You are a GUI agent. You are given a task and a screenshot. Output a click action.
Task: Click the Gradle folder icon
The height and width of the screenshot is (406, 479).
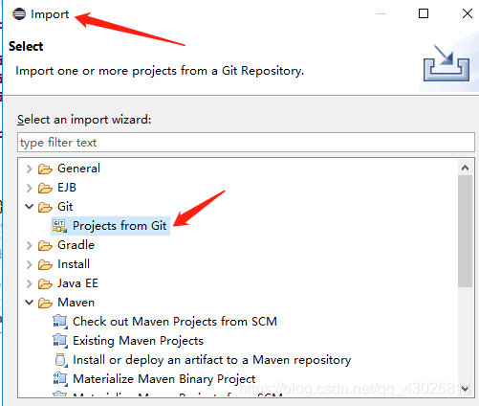(x=45, y=245)
